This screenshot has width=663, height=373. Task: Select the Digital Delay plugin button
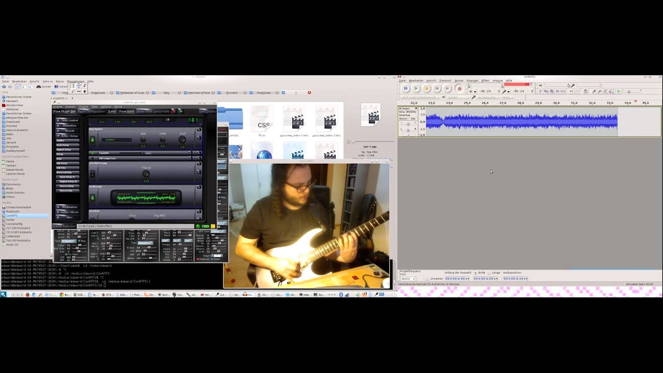(x=68, y=150)
